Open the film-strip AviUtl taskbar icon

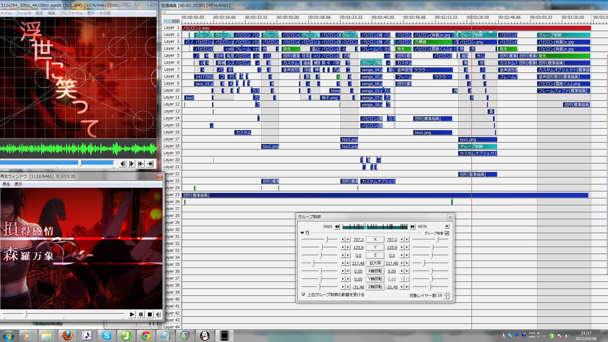pyautogui.click(x=224, y=336)
